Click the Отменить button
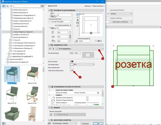Image resolution: width=161 pixels, height=125 pixels. 85,123
